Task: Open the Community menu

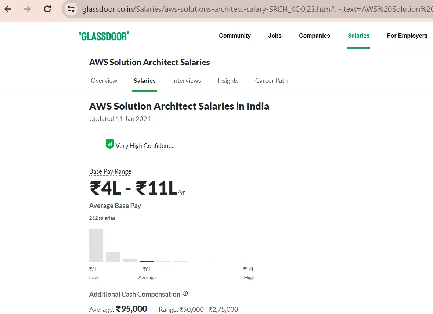Action: click(x=235, y=36)
